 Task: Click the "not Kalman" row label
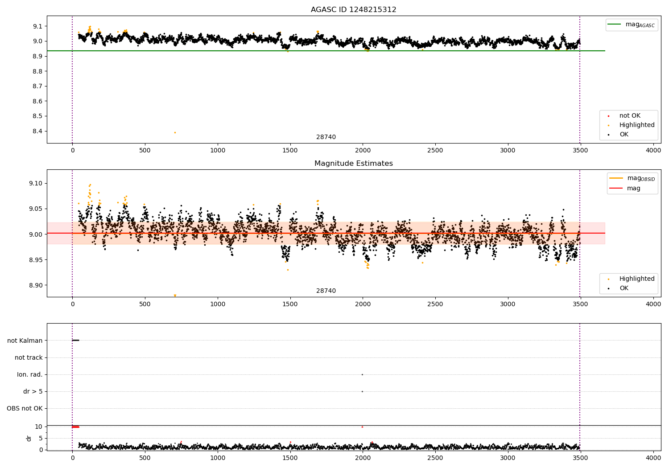(25, 341)
